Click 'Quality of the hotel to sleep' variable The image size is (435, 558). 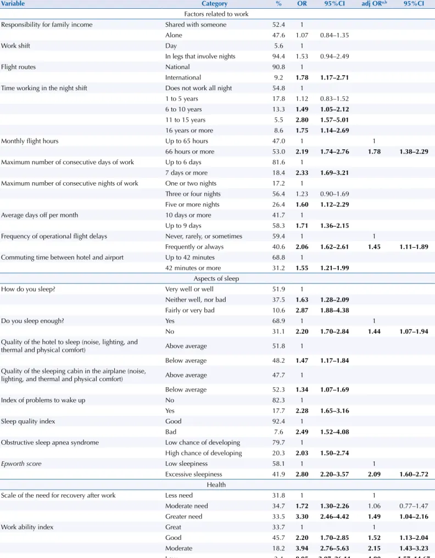tap(69, 346)
